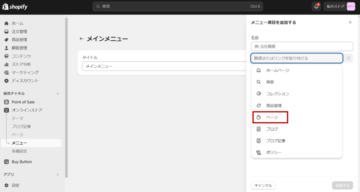This screenshot has width=360, height=192.
Task: Click the ディスカウント badge icon
Action: click(x=6, y=81)
